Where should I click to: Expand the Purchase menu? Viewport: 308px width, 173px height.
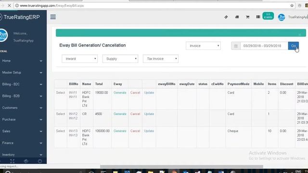coord(22,120)
